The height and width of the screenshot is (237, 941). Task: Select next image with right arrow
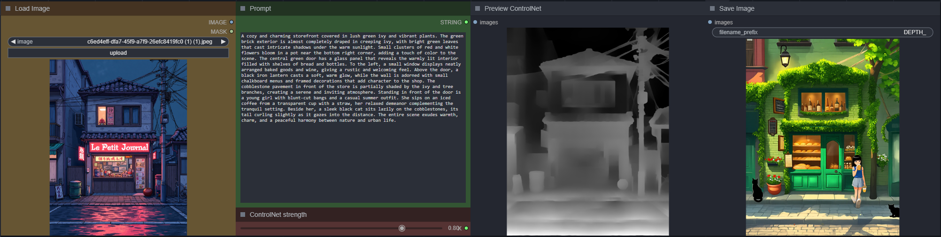(x=224, y=42)
